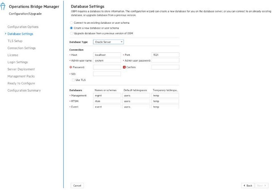Click the Admin user password field
The height and width of the screenshot is (190, 272).
[165, 61]
